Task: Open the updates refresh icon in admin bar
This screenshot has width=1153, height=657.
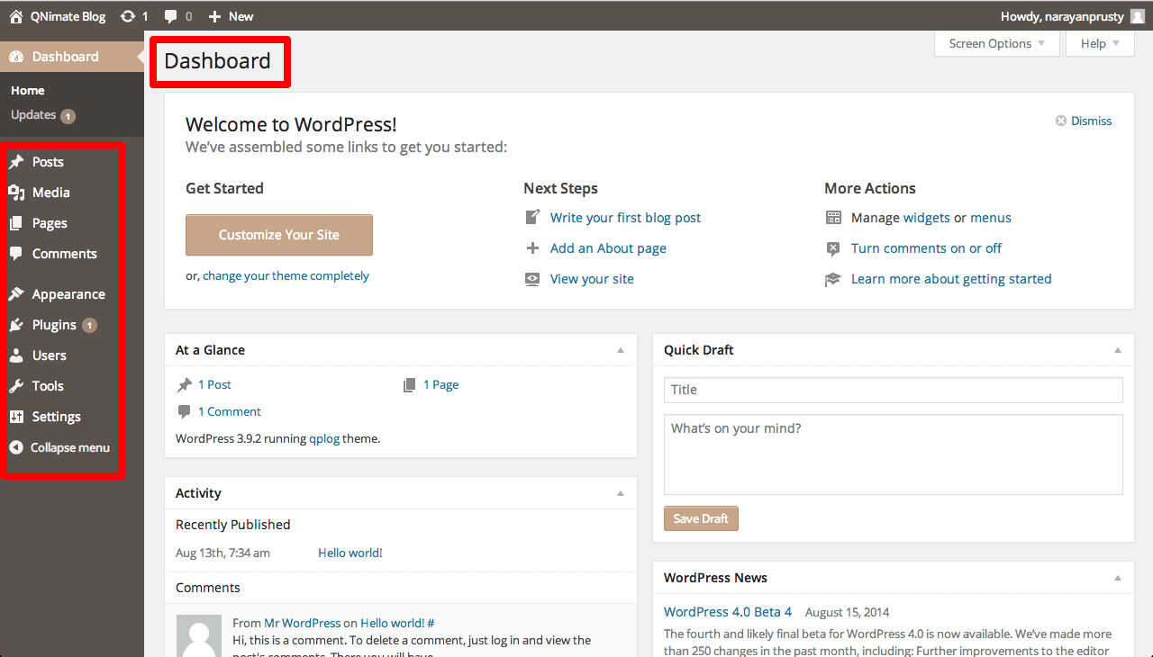Action: click(128, 16)
